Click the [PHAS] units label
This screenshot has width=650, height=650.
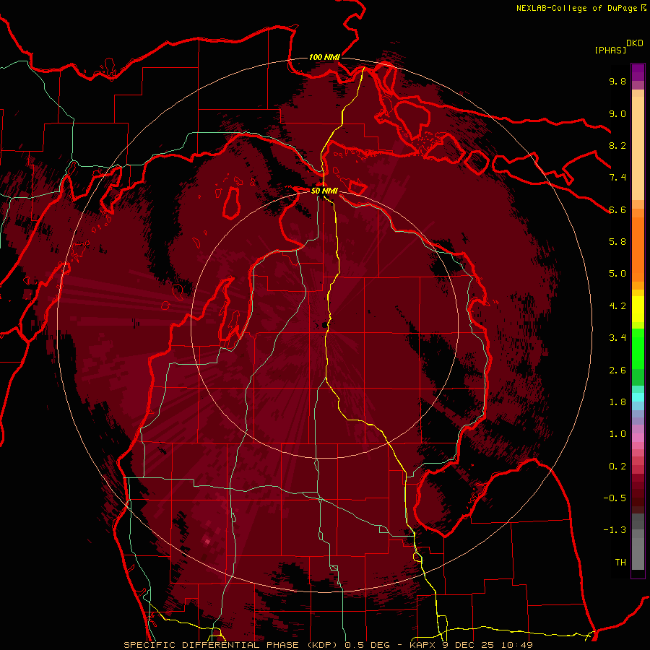610,51
